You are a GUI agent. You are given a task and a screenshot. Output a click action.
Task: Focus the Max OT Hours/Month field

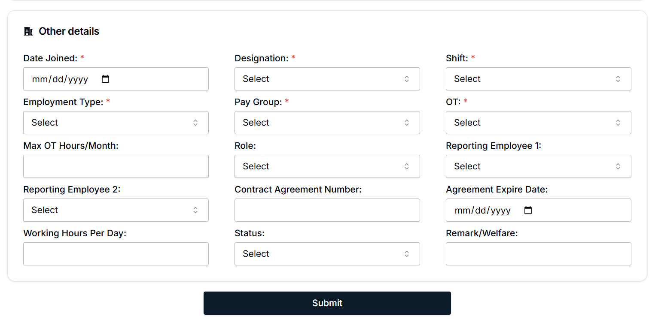[x=116, y=166]
